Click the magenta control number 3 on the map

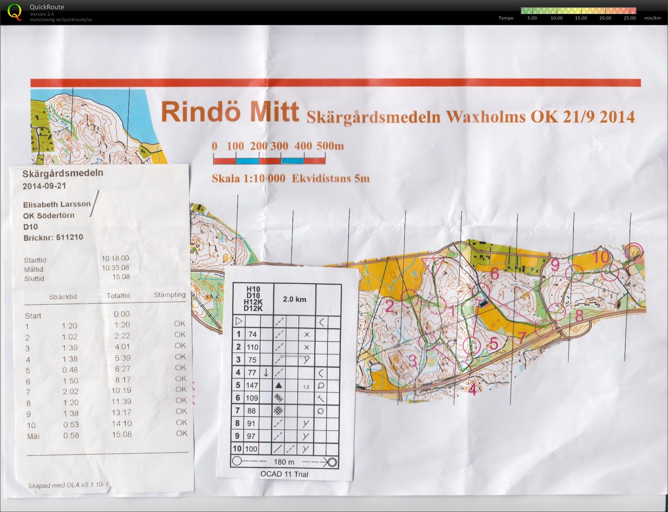coord(413,361)
